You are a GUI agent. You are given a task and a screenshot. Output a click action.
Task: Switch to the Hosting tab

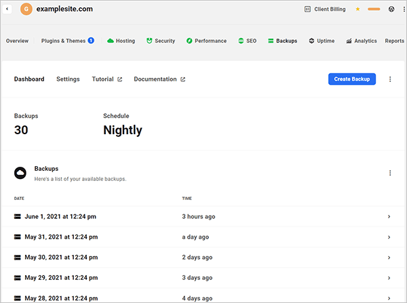121,41
